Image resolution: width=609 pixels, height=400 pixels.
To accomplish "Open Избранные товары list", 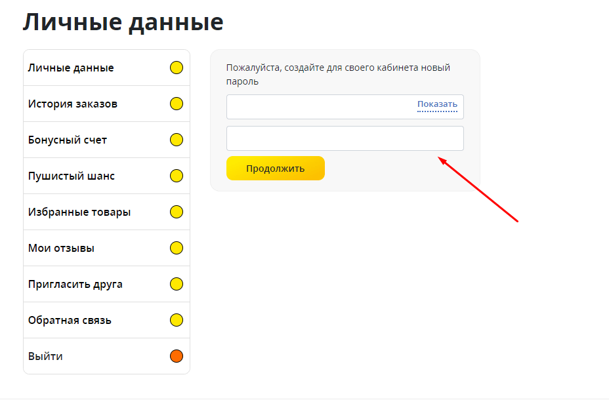I will [x=79, y=212].
